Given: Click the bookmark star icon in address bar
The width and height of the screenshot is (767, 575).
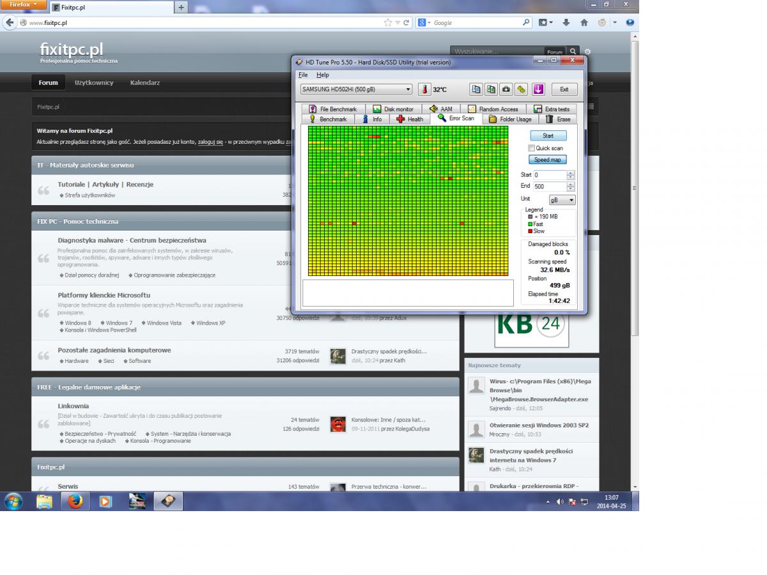Looking at the screenshot, I should 388,22.
